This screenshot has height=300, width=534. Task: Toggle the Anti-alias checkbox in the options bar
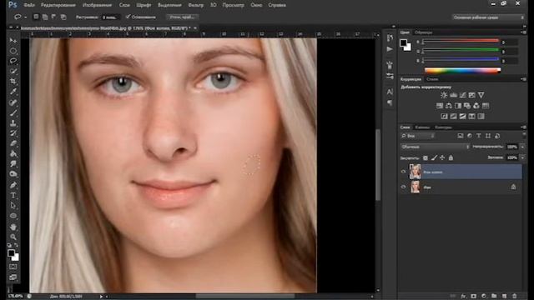click(128, 17)
